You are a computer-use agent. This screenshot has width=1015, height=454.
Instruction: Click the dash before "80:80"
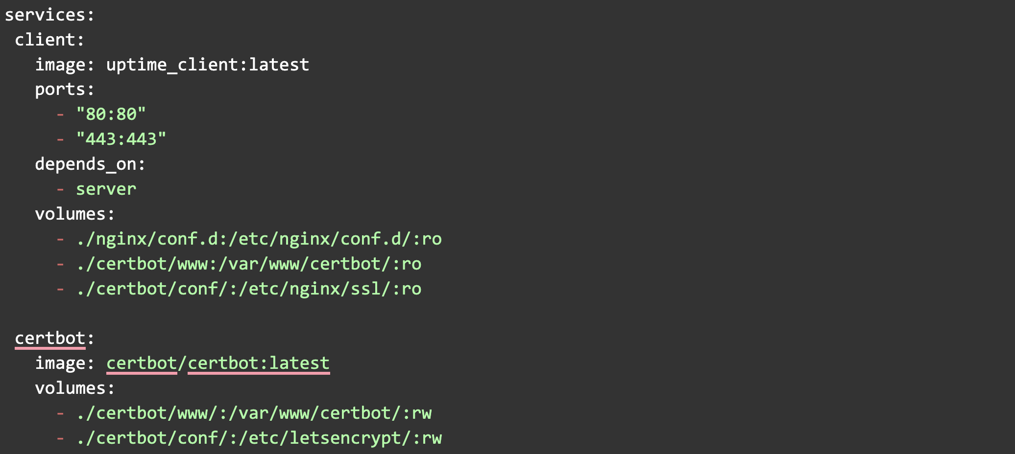[60, 114]
